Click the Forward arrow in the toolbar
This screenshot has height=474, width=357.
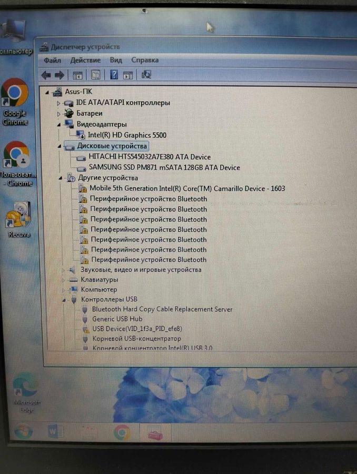[60, 75]
